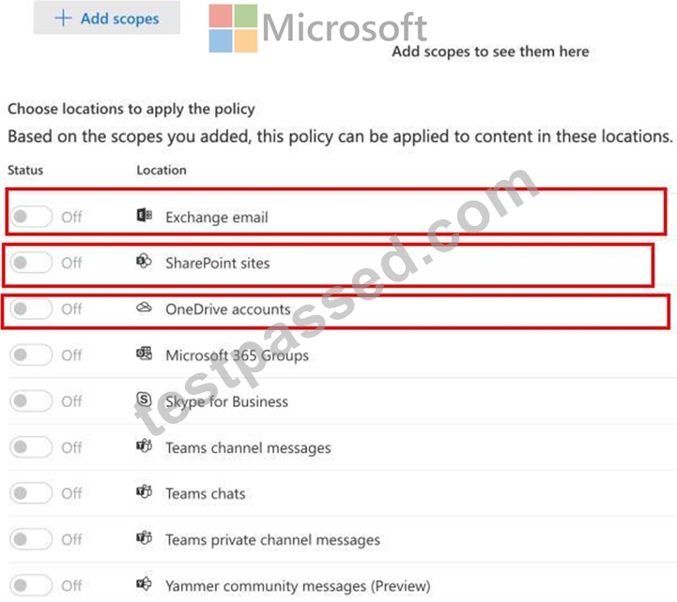Select the Skype for Business label
This screenshot has height=602, width=677.
pos(227,401)
